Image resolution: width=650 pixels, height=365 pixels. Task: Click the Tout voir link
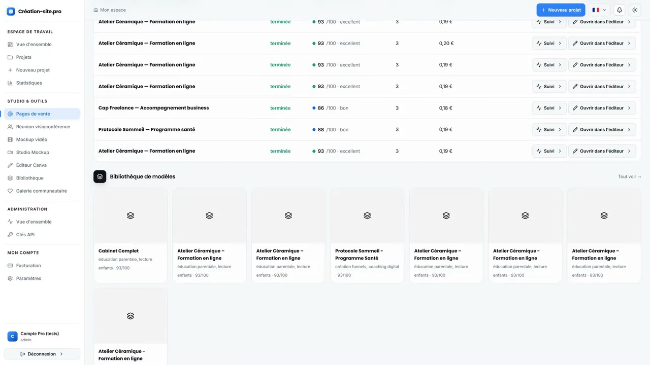click(x=630, y=177)
